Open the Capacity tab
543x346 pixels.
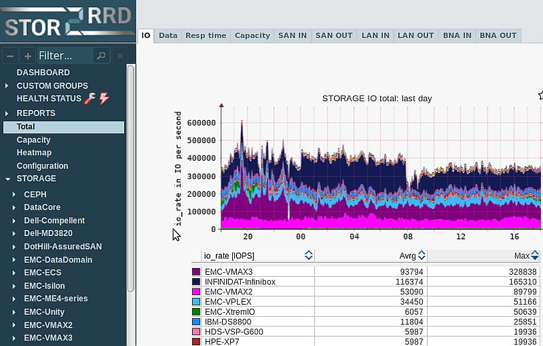(x=252, y=35)
